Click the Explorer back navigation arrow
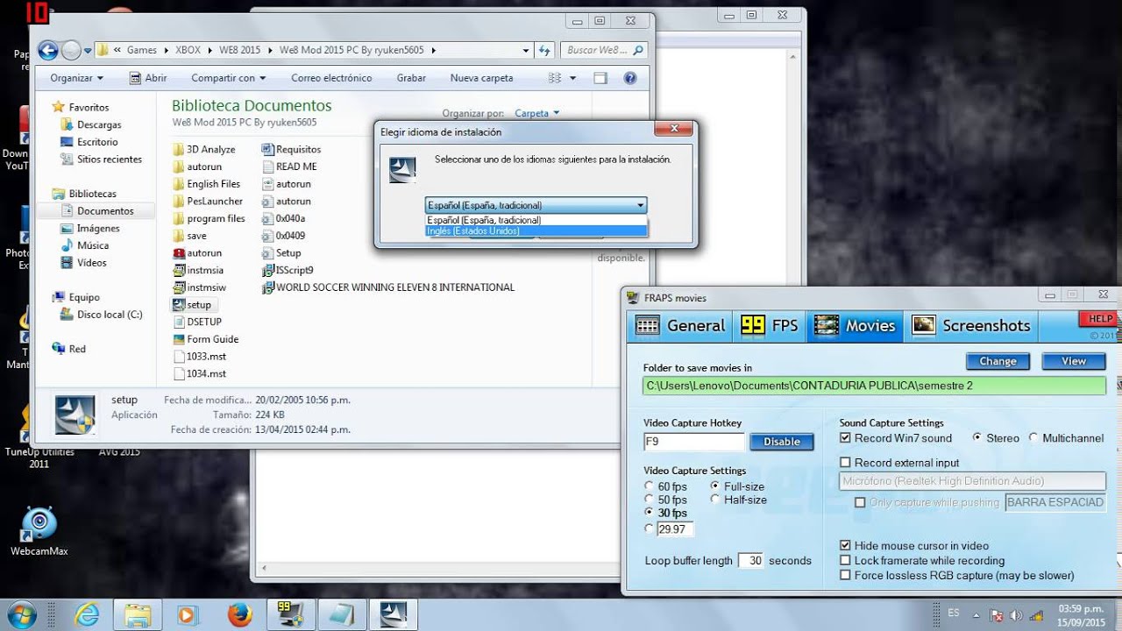Screen dimensions: 1122x631 47,50
